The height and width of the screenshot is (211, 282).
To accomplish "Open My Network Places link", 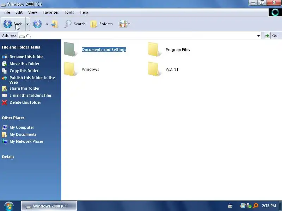I will [26, 141].
